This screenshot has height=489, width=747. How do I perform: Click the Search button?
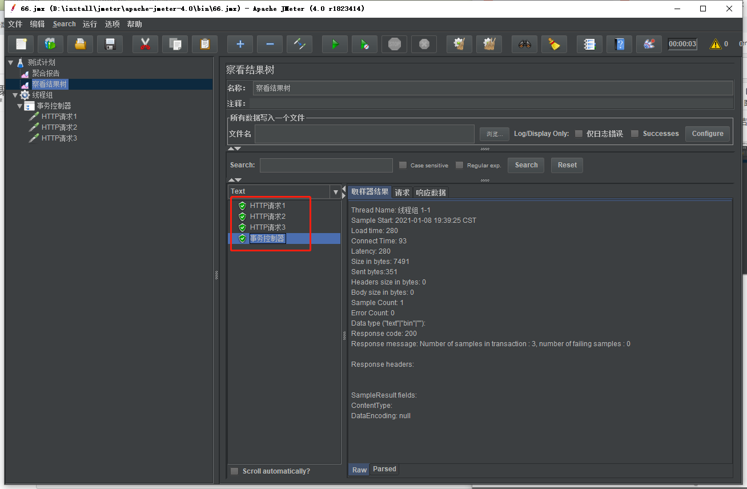click(x=526, y=165)
